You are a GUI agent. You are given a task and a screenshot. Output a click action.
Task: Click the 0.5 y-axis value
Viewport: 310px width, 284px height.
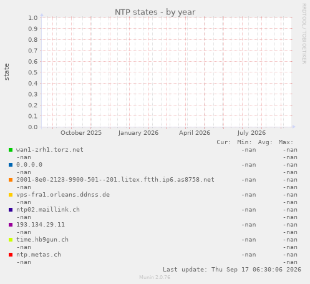33,72
